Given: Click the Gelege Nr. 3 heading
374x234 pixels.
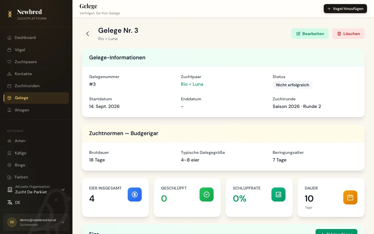Looking at the screenshot, I should coord(118,30).
